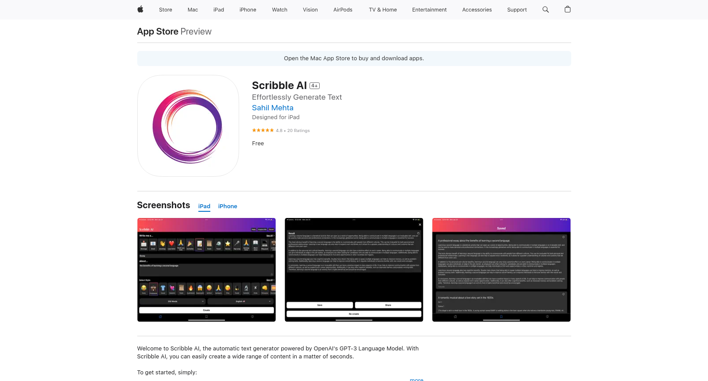The width and height of the screenshot is (708, 381).
Task: Open the Entertainment menu
Action: tap(429, 10)
